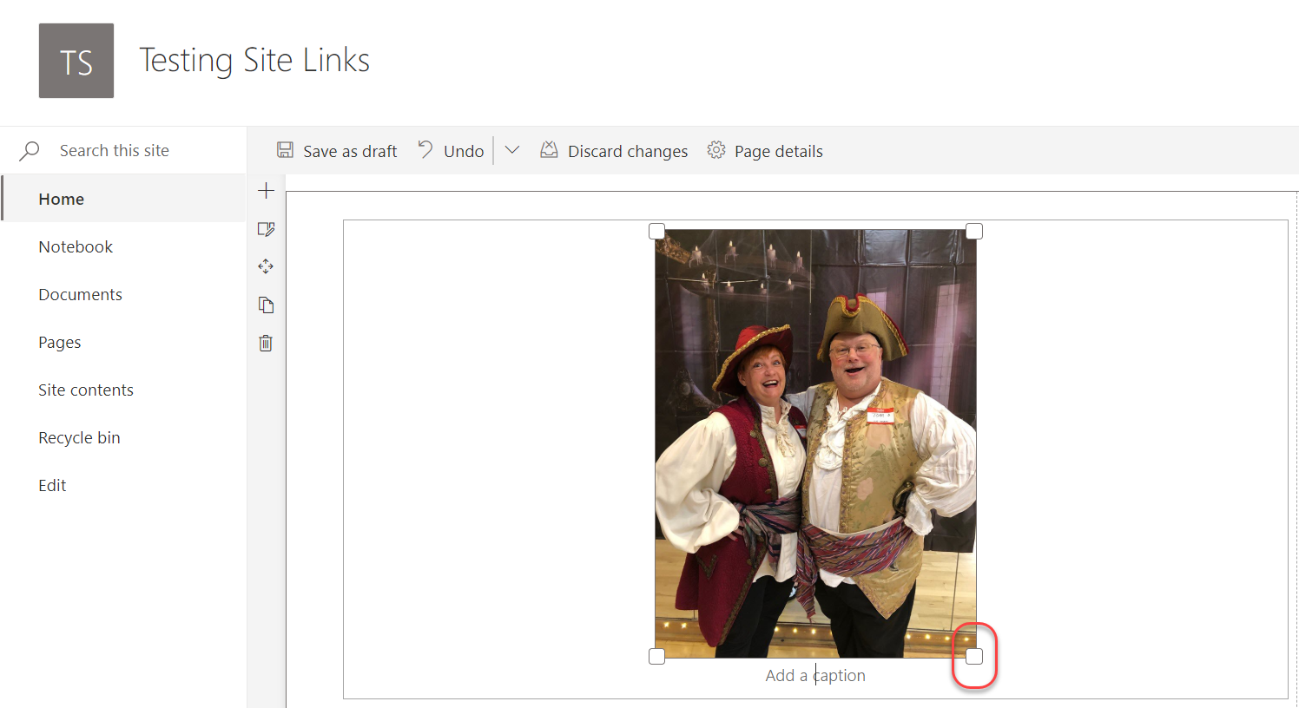Click the Discard changes icon

[549, 149]
